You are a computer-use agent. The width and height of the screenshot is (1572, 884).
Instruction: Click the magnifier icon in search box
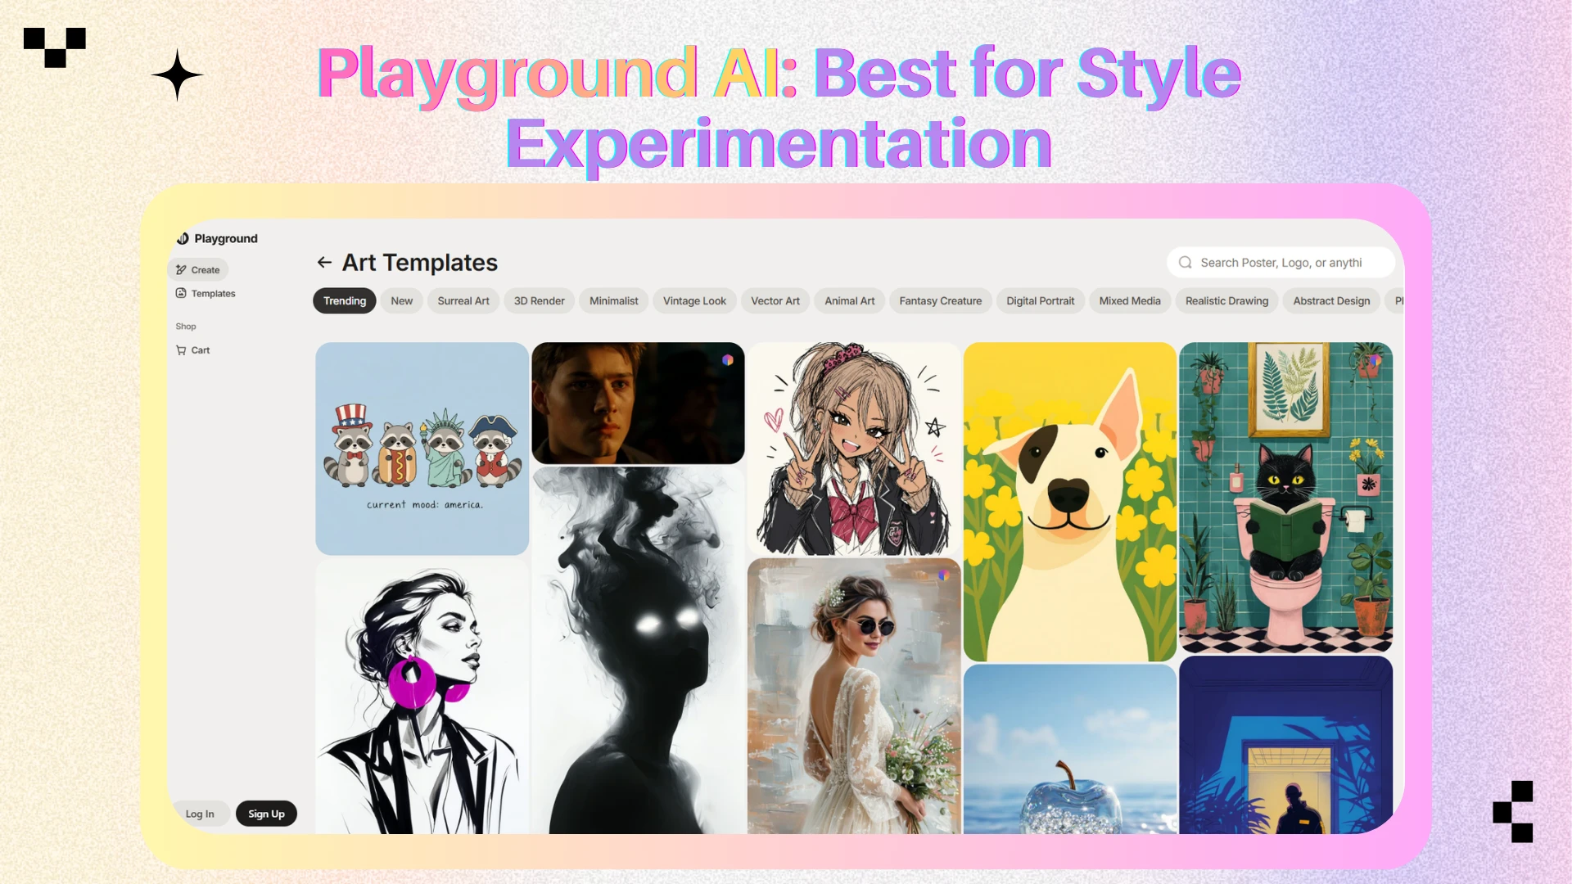[x=1185, y=263]
